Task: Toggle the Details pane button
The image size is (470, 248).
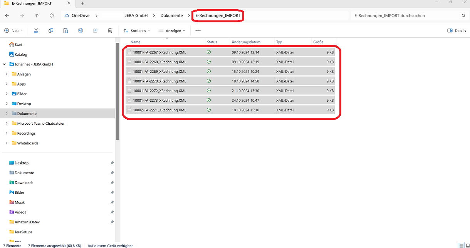Action: tap(457, 31)
